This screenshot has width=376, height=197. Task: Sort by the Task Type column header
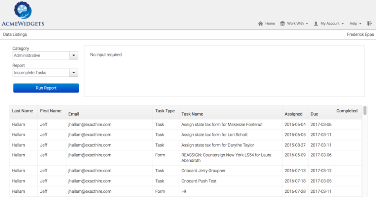(x=165, y=111)
